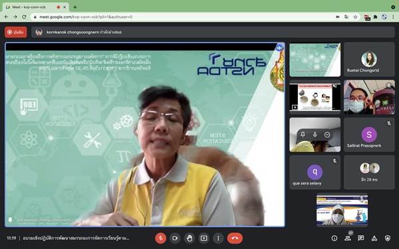This screenshot has height=249, width=399.
Task: Open the activities icon
Action: tap(374, 238)
